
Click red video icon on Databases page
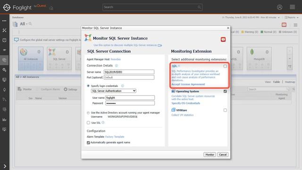pos(284,25)
